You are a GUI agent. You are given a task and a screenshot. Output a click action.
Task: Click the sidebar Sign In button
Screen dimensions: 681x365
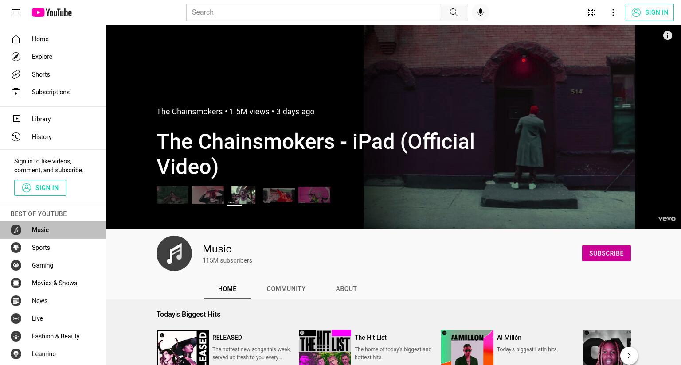click(x=40, y=188)
